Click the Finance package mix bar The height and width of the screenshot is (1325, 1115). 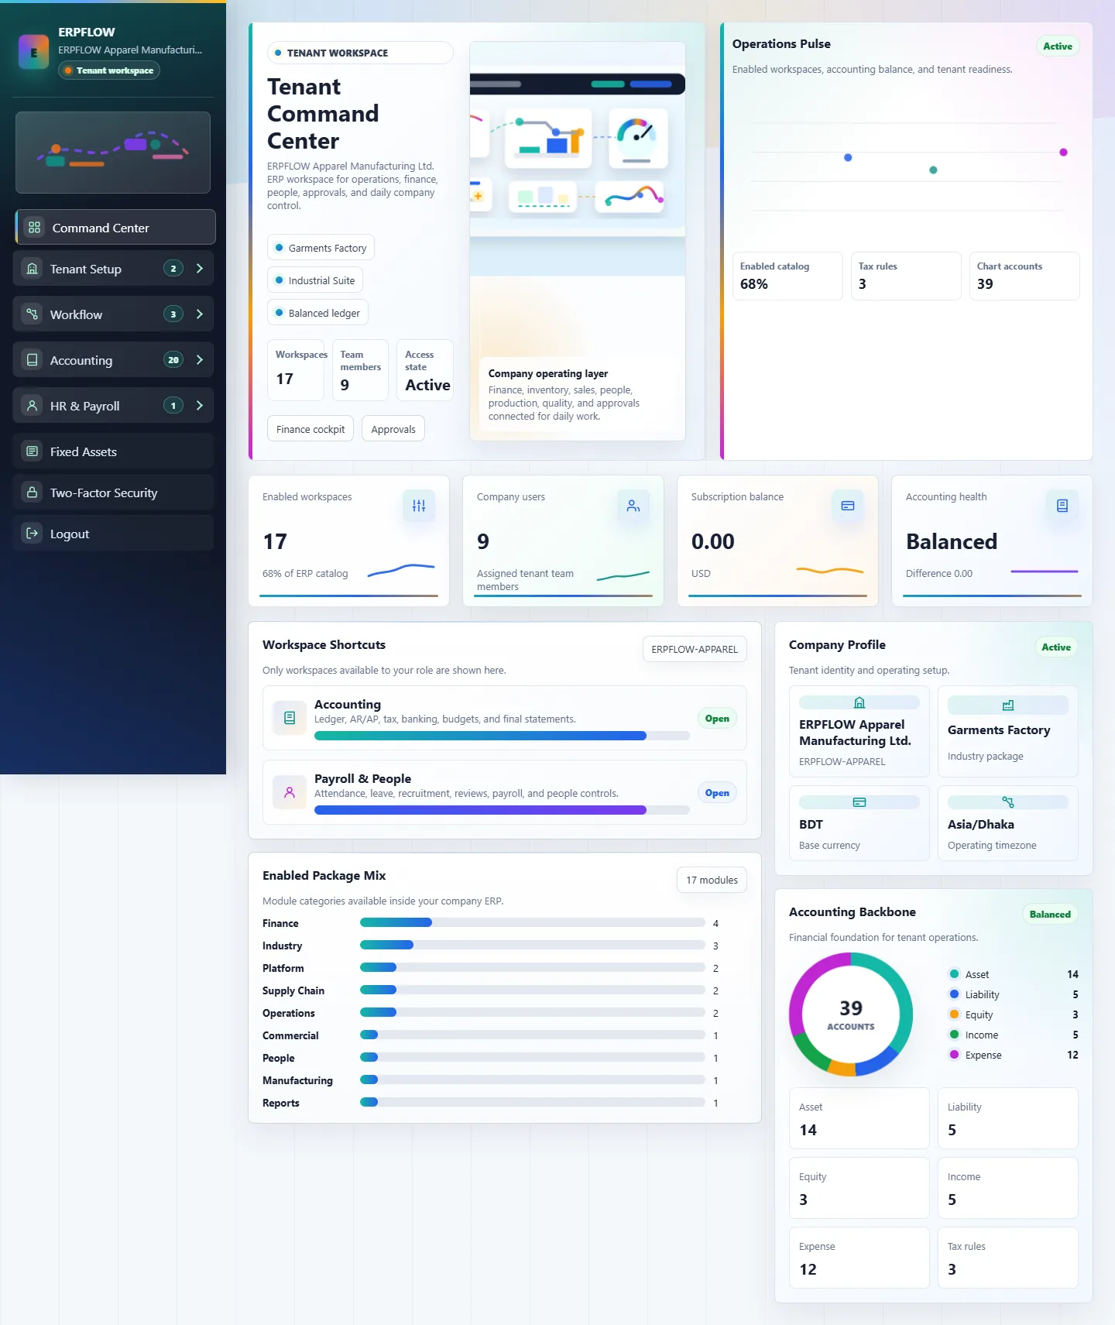[x=533, y=922]
